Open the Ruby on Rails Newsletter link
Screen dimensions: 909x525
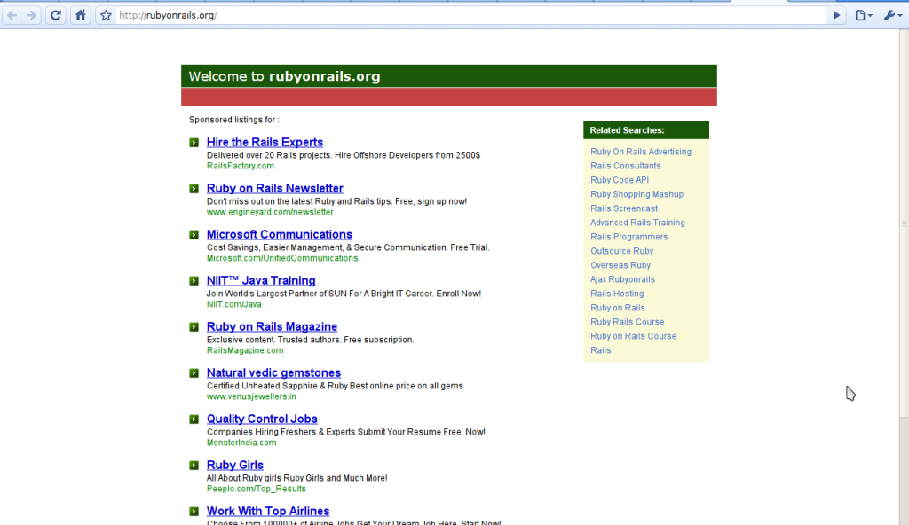(x=274, y=188)
